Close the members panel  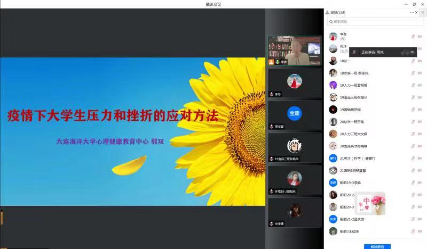click(x=417, y=12)
